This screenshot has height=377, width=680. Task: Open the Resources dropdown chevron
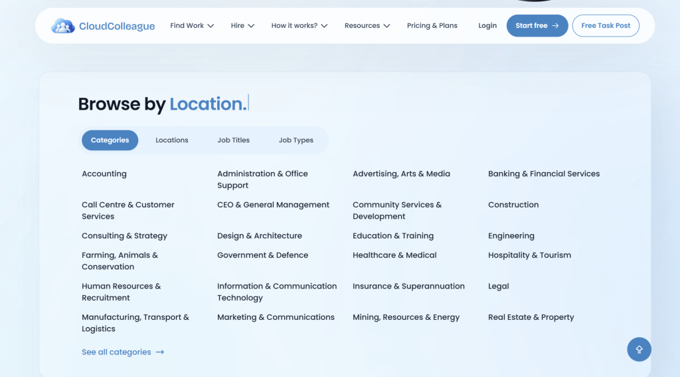(386, 26)
